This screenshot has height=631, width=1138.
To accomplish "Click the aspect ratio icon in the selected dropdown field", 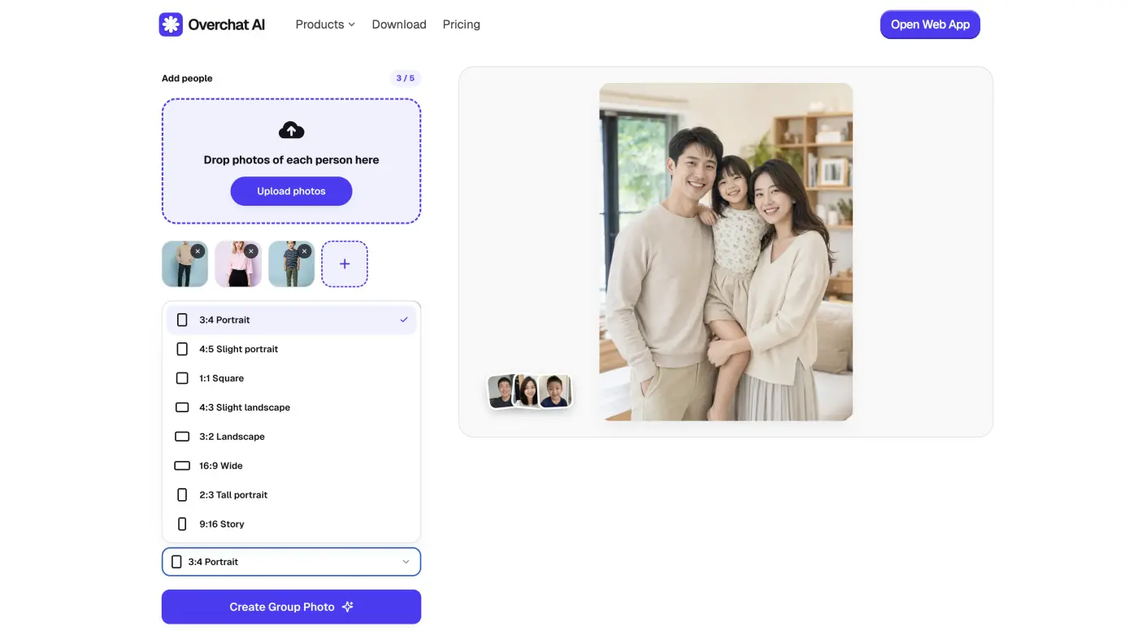I will pos(176,562).
